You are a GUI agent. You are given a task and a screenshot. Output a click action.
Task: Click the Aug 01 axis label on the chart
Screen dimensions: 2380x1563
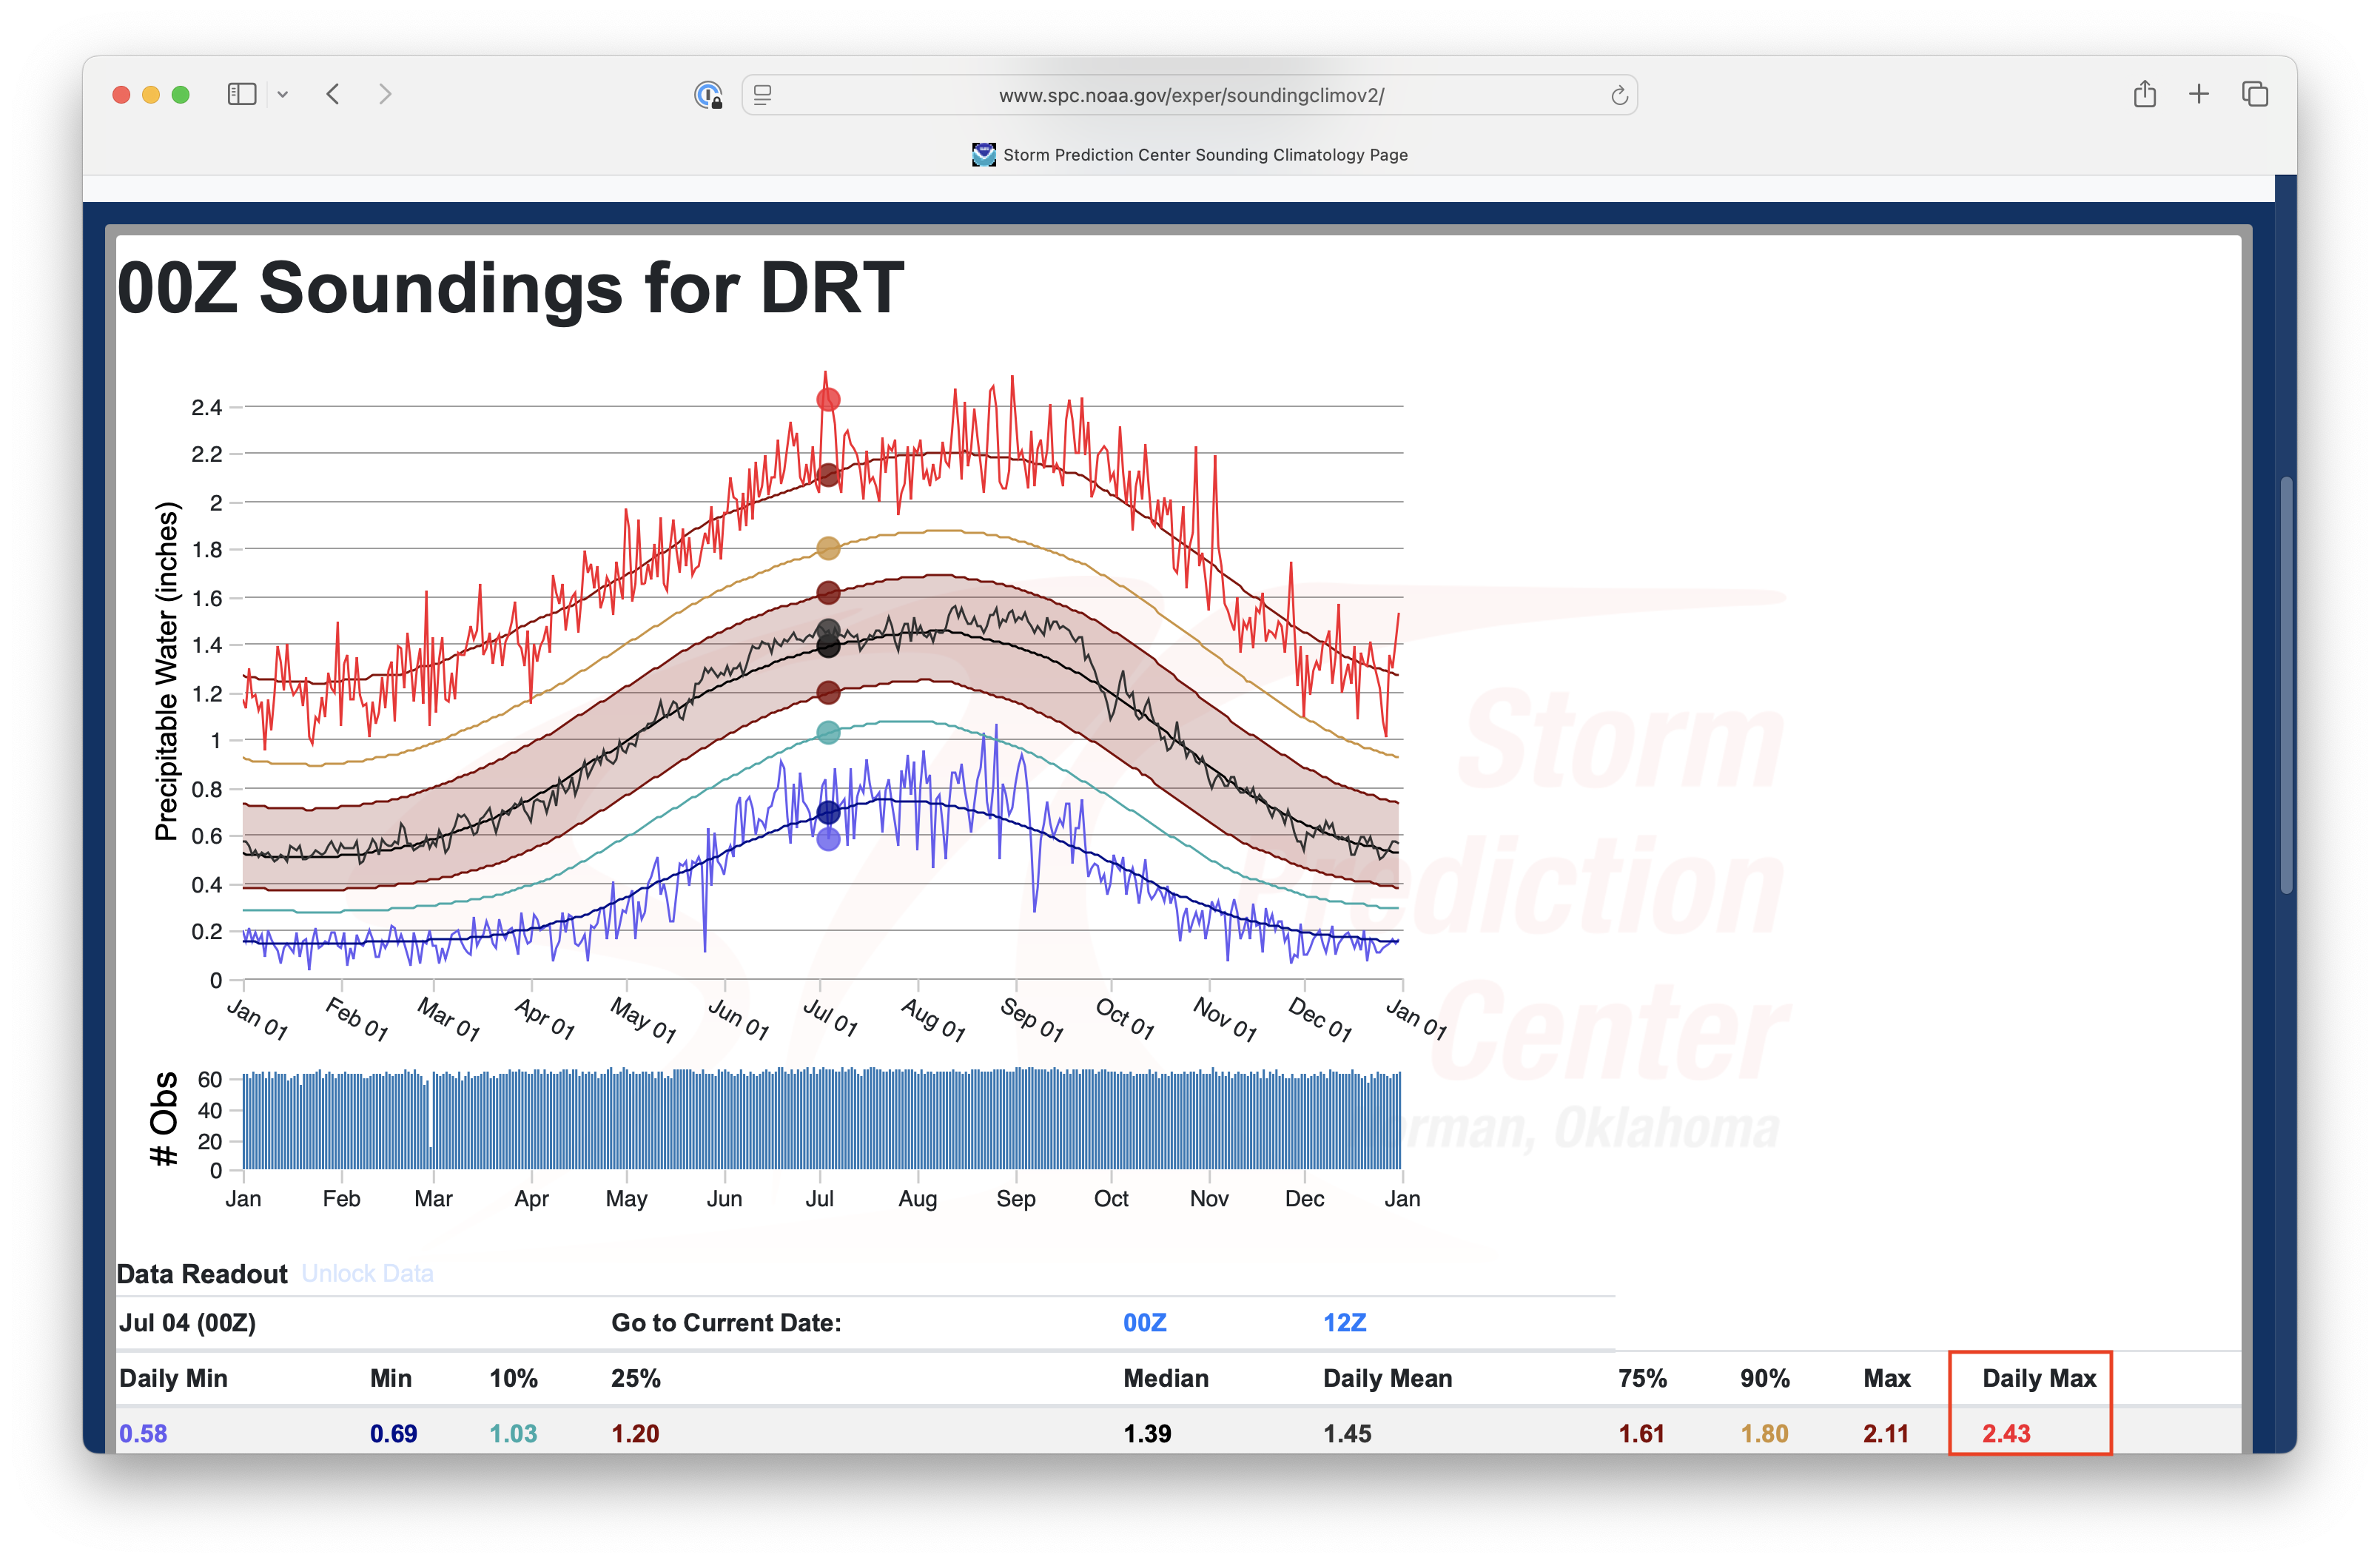934,1018
